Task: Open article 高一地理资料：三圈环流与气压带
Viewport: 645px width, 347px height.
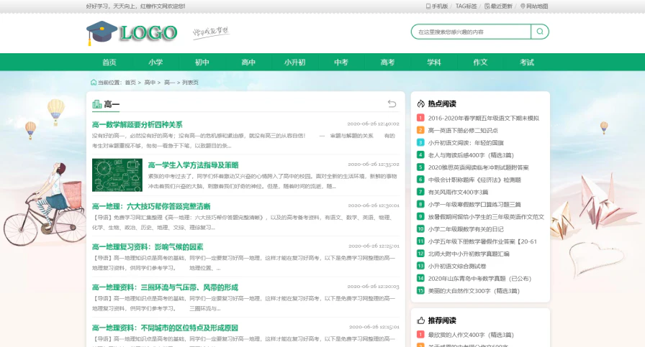Action: [x=165, y=287]
